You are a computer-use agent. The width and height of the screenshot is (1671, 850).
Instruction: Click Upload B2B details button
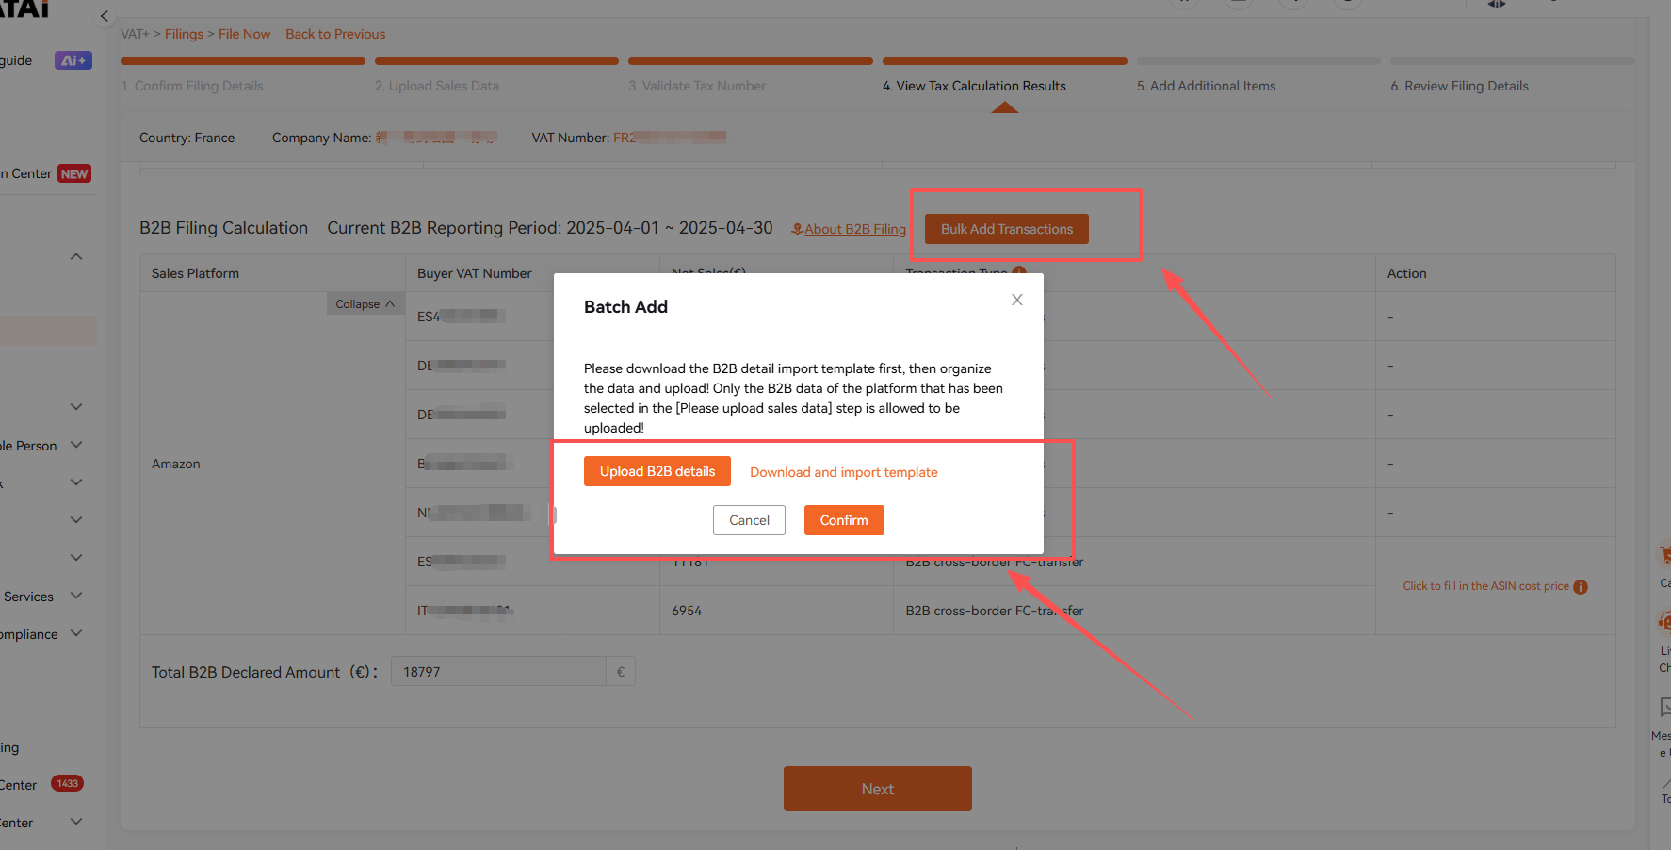[657, 471]
